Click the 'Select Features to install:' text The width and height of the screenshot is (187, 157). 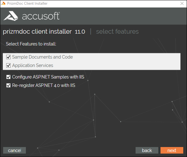31,44
